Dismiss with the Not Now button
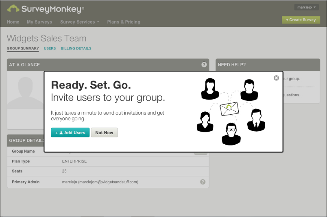327x217 pixels. click(104, 132)
